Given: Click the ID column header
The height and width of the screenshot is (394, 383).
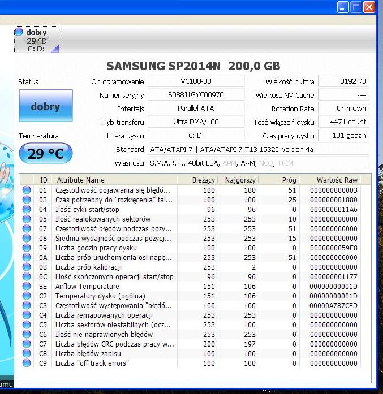Looking at the screenshot, I should [x=42, y=180].
